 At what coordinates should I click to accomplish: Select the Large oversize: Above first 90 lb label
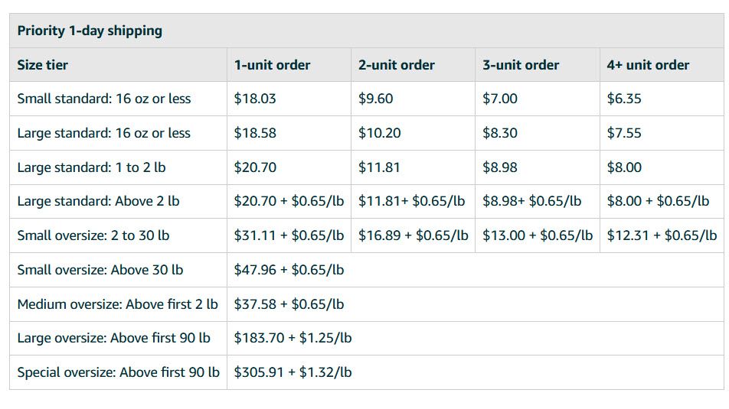point(113,338)
